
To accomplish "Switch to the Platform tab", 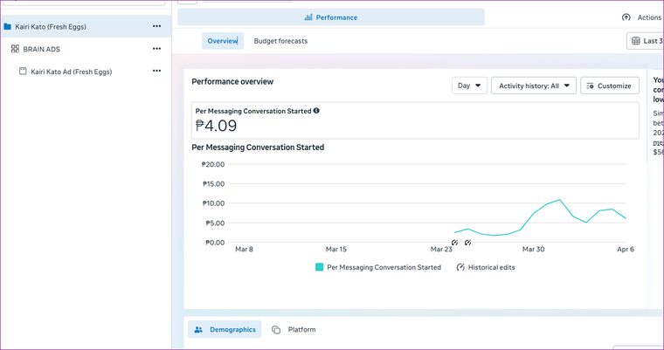I will click(294, 329).
